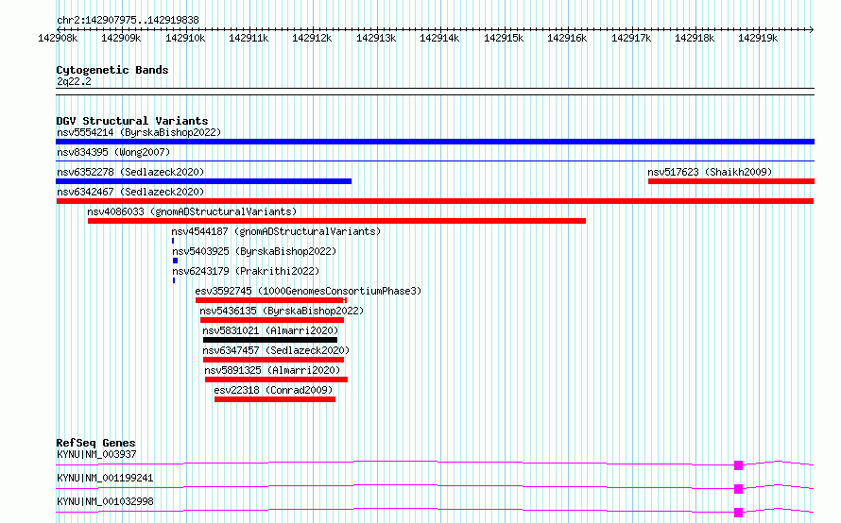Screen dimensions: 841x523
Task: Click the cytogenetic band 2q22.2 bar
Action: click(x=435, y=92)
